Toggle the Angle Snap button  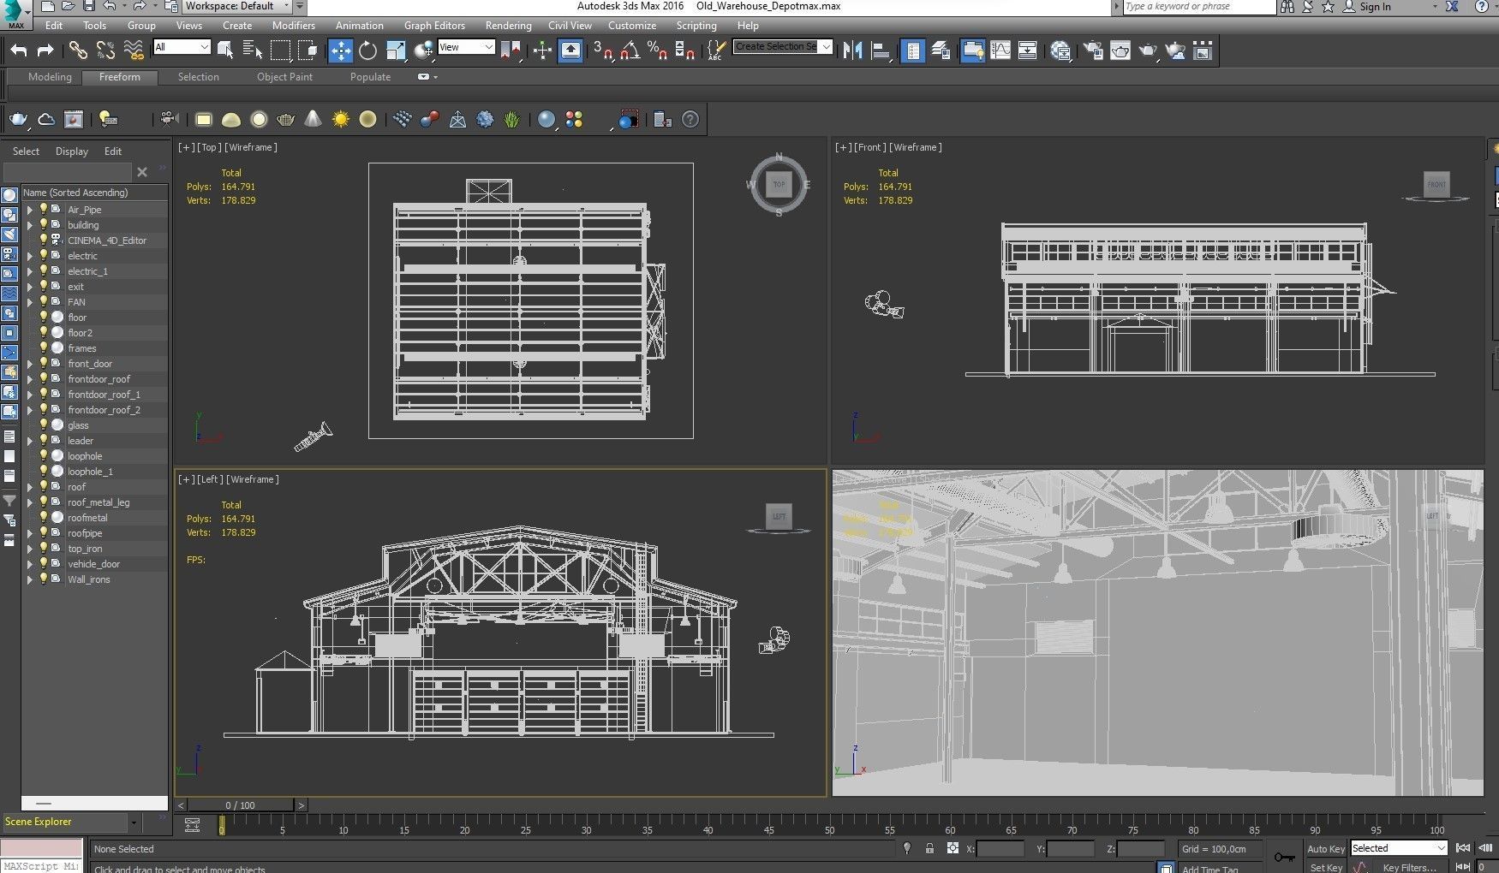(x=630, y=50)
